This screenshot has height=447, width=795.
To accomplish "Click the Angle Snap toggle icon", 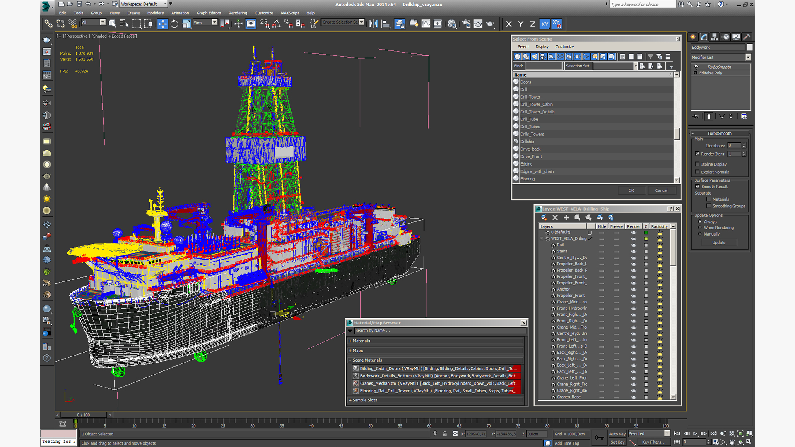I will click(276, 24).
